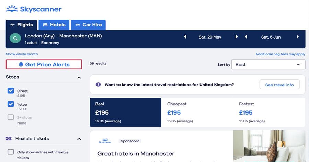Click the Flexible tickets ticket icon
Viewport: 309px width, 162px height.
click(x=9, y=139)
